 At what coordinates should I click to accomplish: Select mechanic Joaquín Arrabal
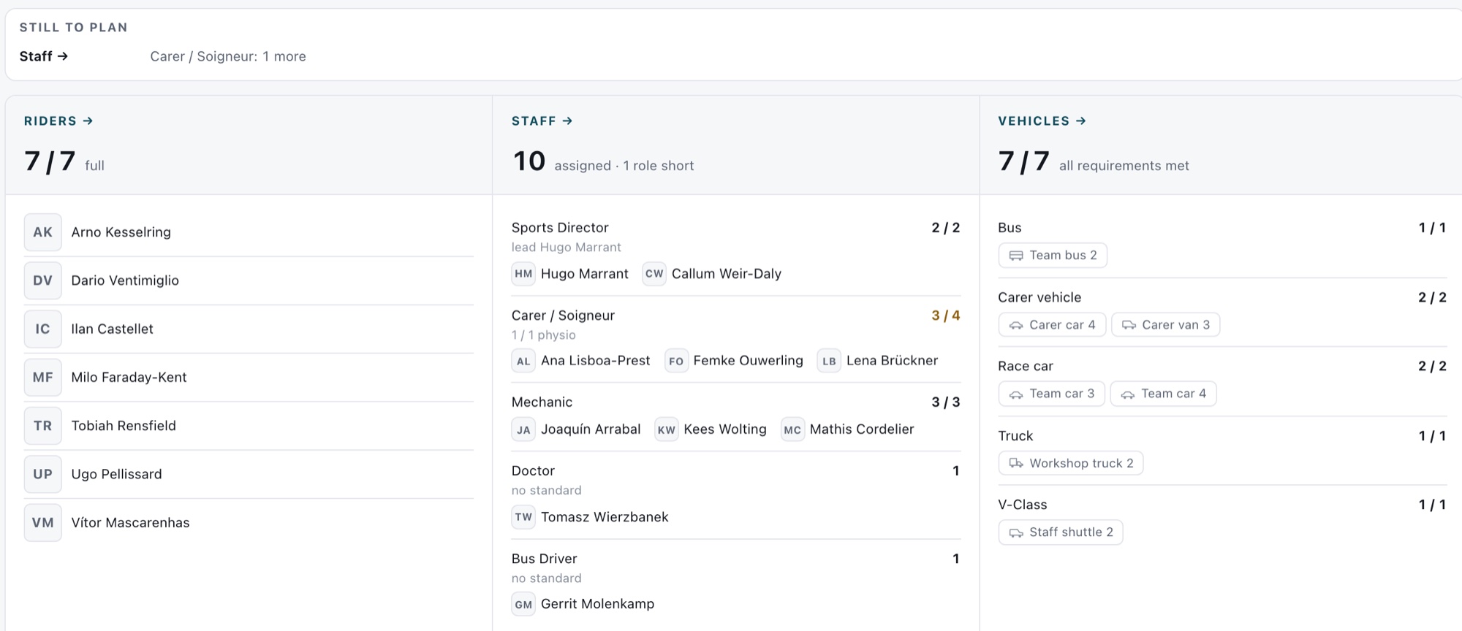[576, 429]
